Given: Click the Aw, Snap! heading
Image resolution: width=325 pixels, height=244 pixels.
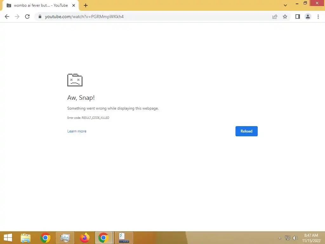Looking at the screenshot, I should [81, 98].
